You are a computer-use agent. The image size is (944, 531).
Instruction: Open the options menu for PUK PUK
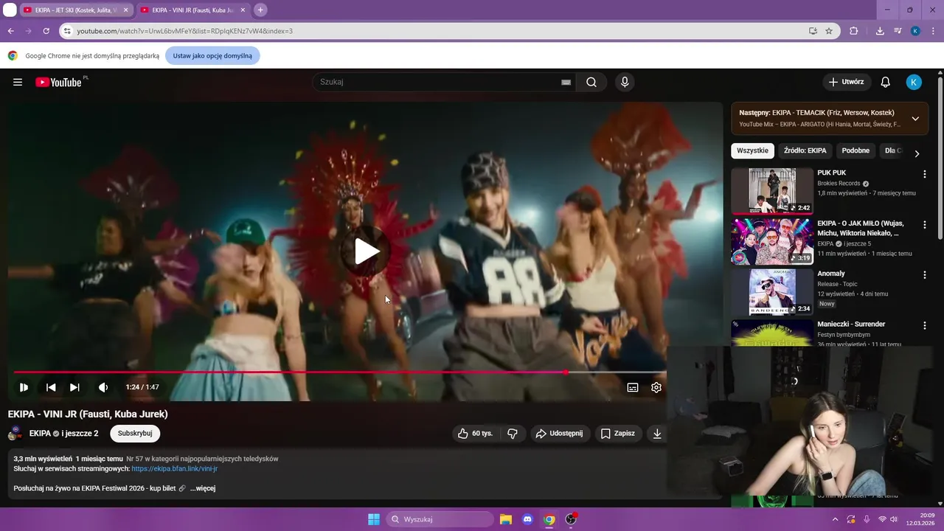(924, 174)
